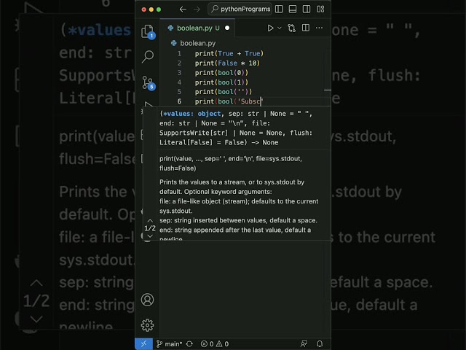Screen dimensions: 466x350
Task: Go back with the left arrow
Action: (x=183, y=9)
